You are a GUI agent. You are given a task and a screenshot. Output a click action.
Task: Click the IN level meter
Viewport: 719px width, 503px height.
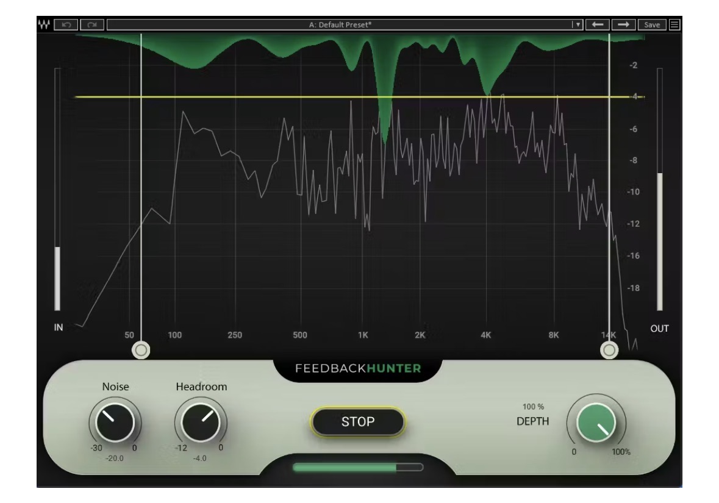coord(57,190)
